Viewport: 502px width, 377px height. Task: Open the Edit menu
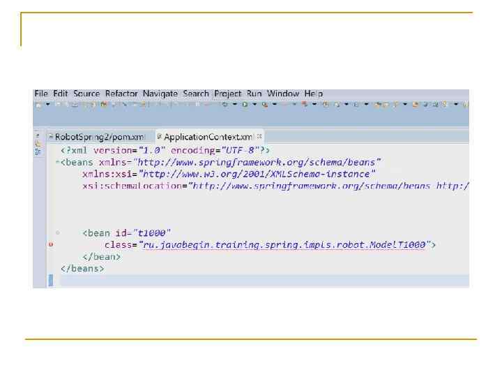point(60,94)
